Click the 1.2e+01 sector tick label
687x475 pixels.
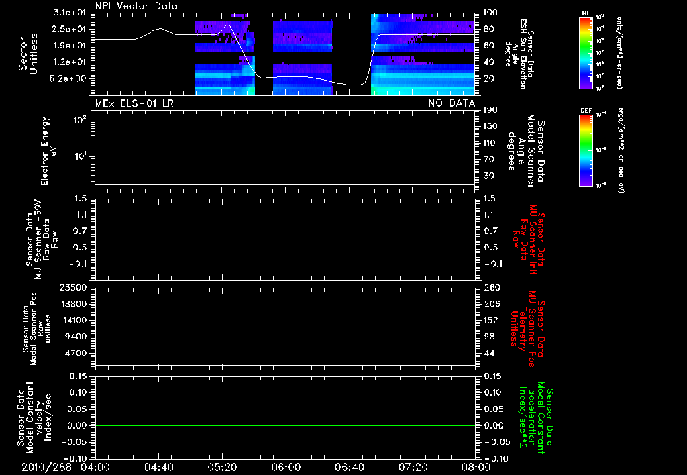pyautogui.click(x=70, y=62)
